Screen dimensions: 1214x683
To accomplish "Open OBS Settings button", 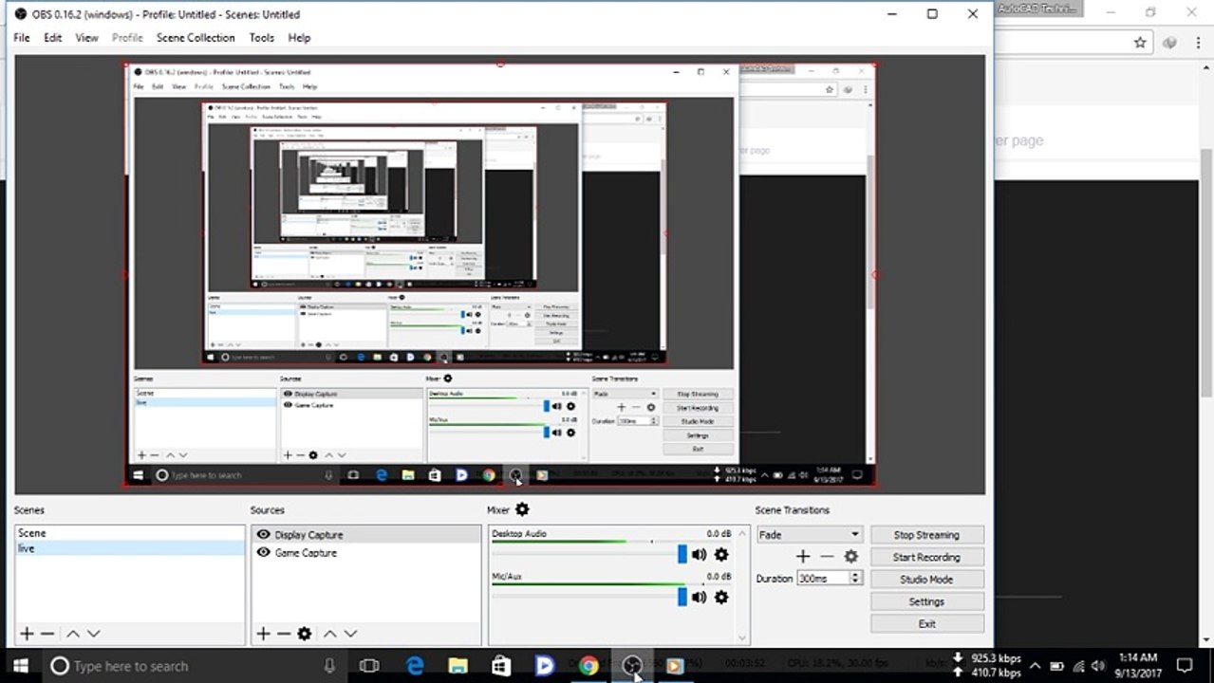I will (926, 601).
